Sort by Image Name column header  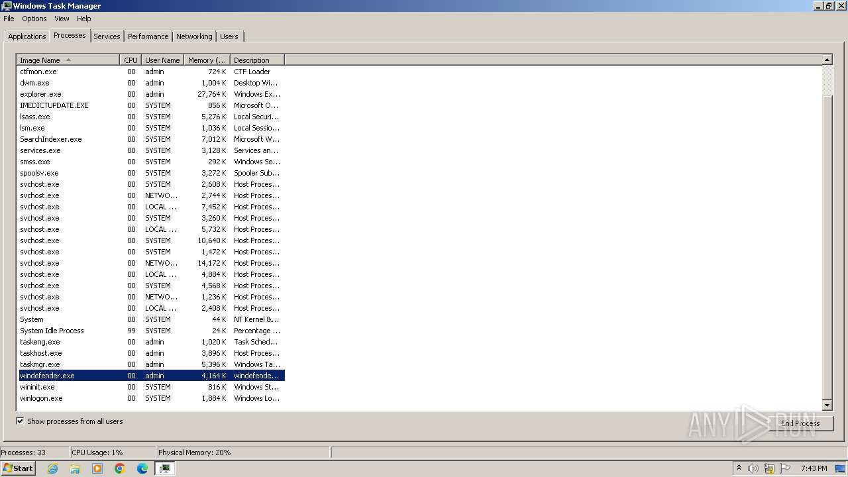[x=68, y=60]
